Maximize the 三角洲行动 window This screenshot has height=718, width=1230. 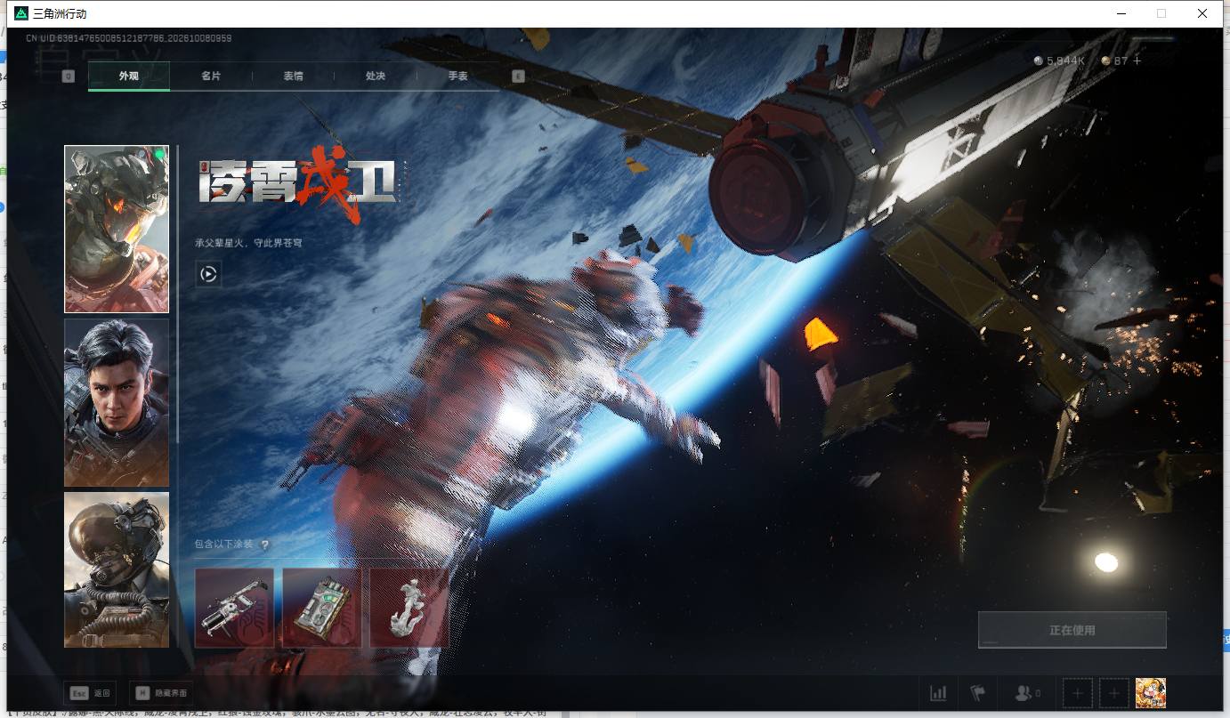1161,13
